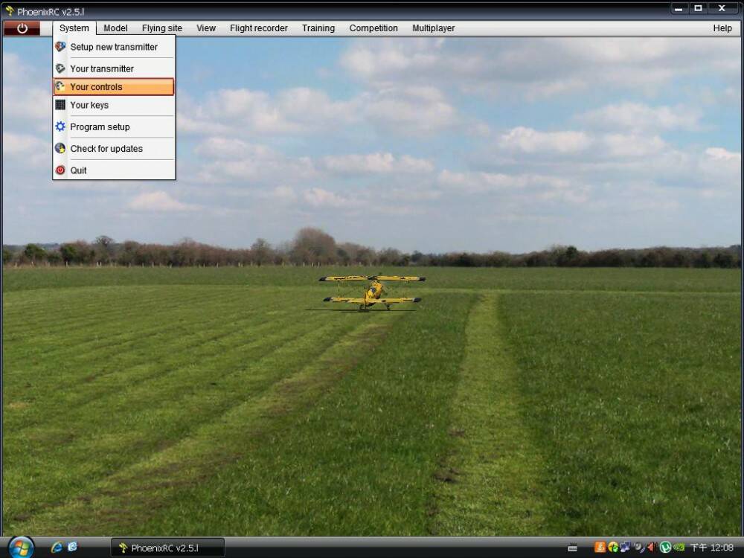This screenshot has height=558, width=744.
Task: Maximize the PhoenixRC window
Action: click(698, 8)
